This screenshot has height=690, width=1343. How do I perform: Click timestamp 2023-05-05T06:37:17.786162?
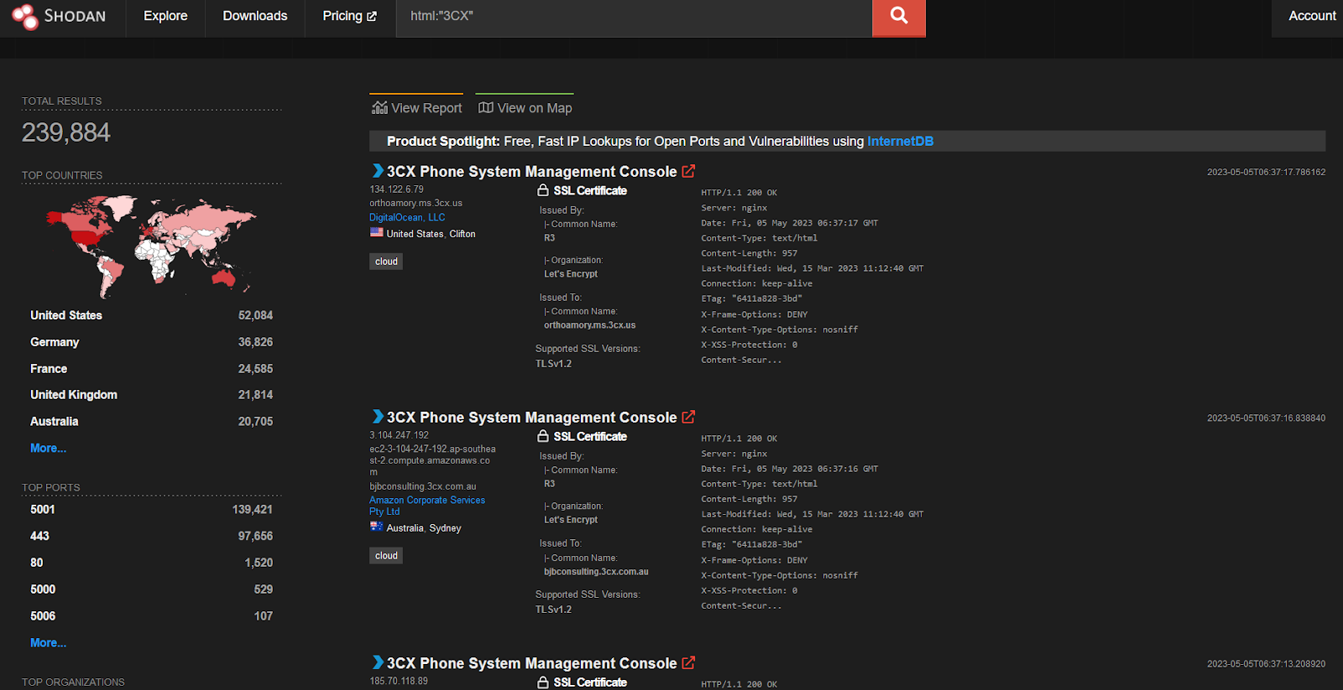[1266, 172]
